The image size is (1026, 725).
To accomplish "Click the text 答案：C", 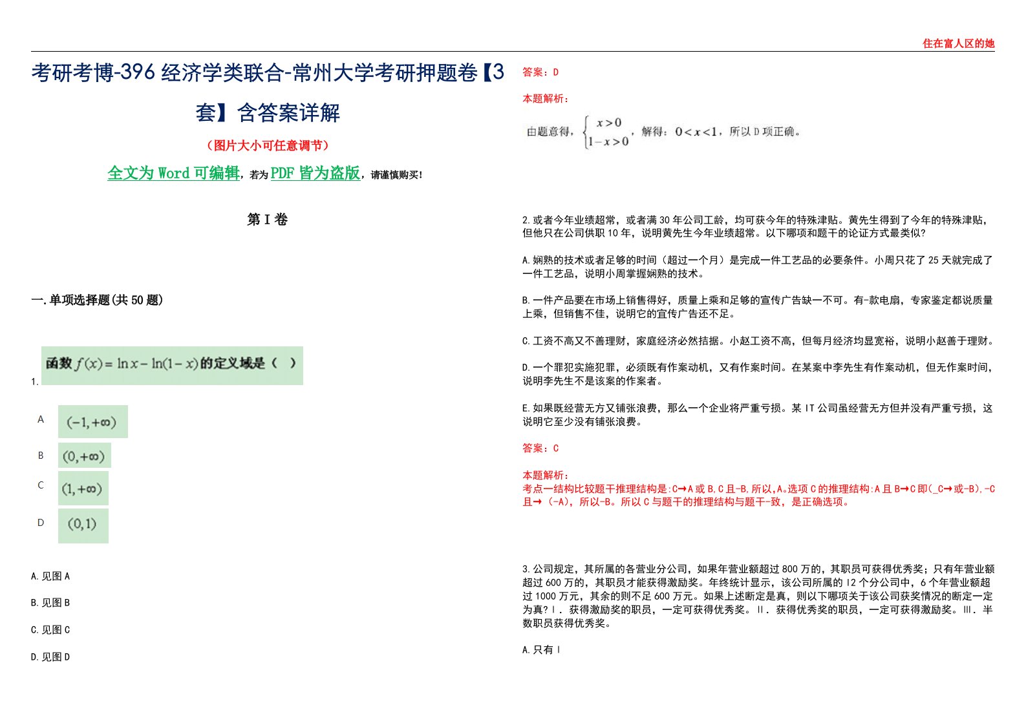I will click(540, 448).
